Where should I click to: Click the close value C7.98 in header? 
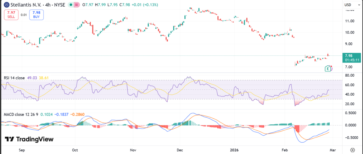pos(124,5)
